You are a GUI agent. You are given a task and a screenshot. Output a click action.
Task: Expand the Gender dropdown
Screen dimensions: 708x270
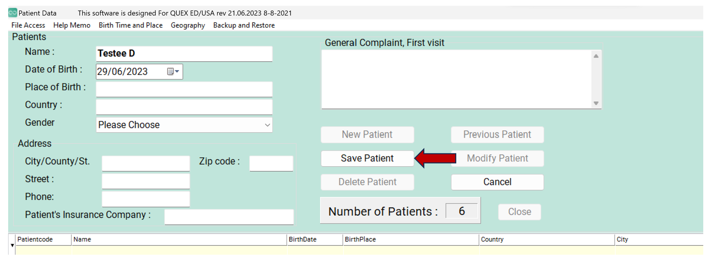point(267,125)
